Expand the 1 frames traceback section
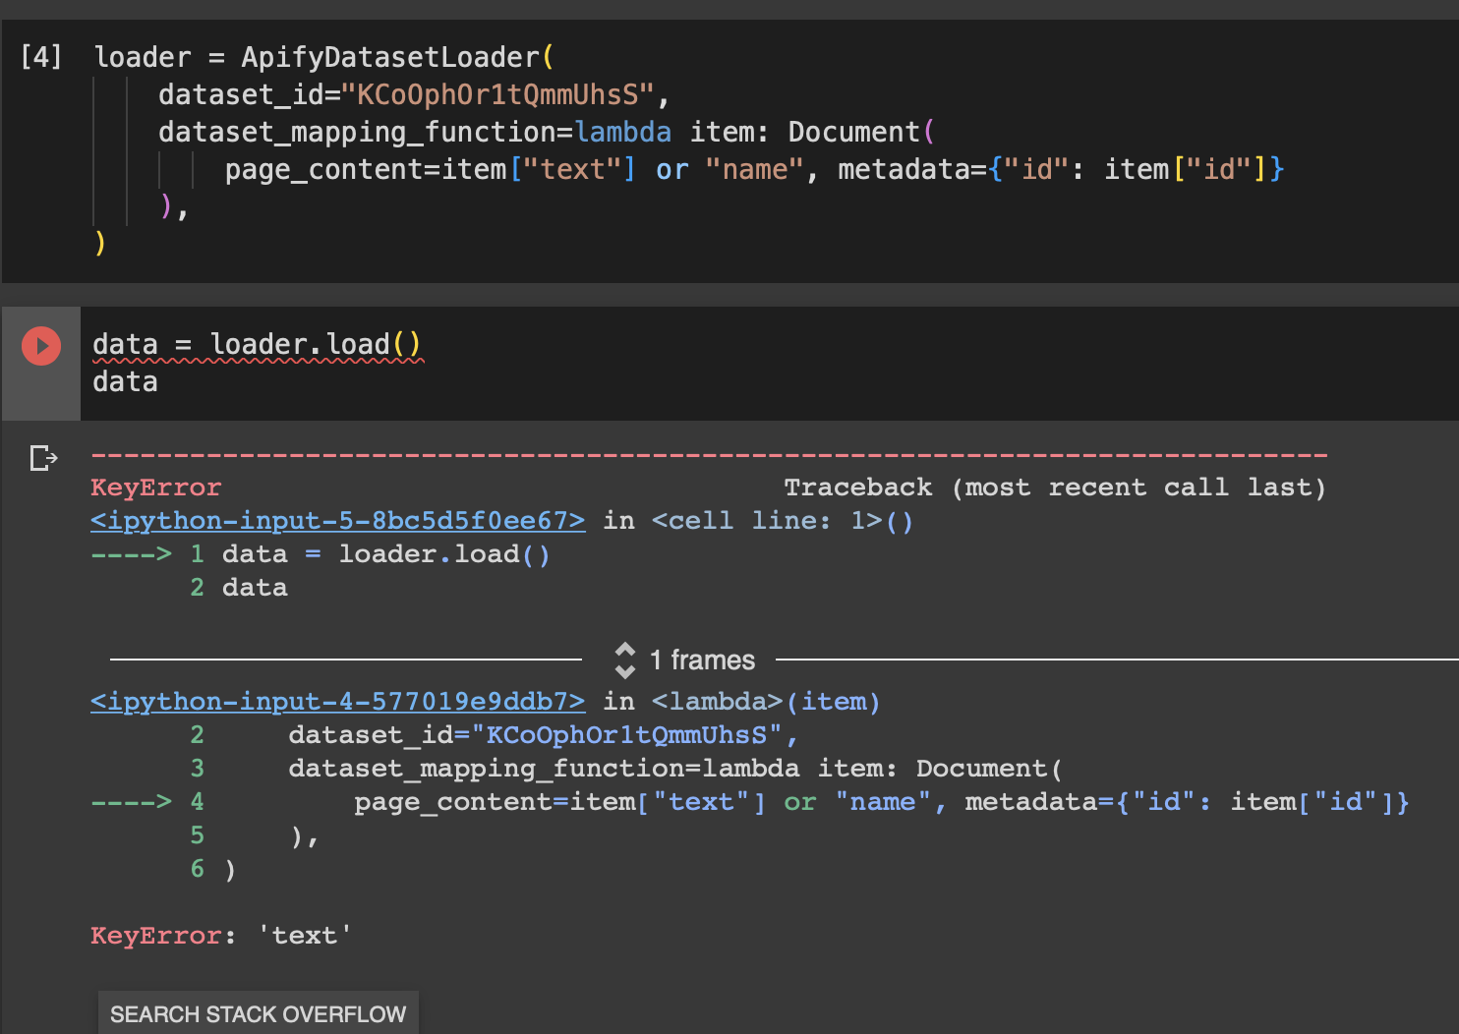 (x=701, y=661)
